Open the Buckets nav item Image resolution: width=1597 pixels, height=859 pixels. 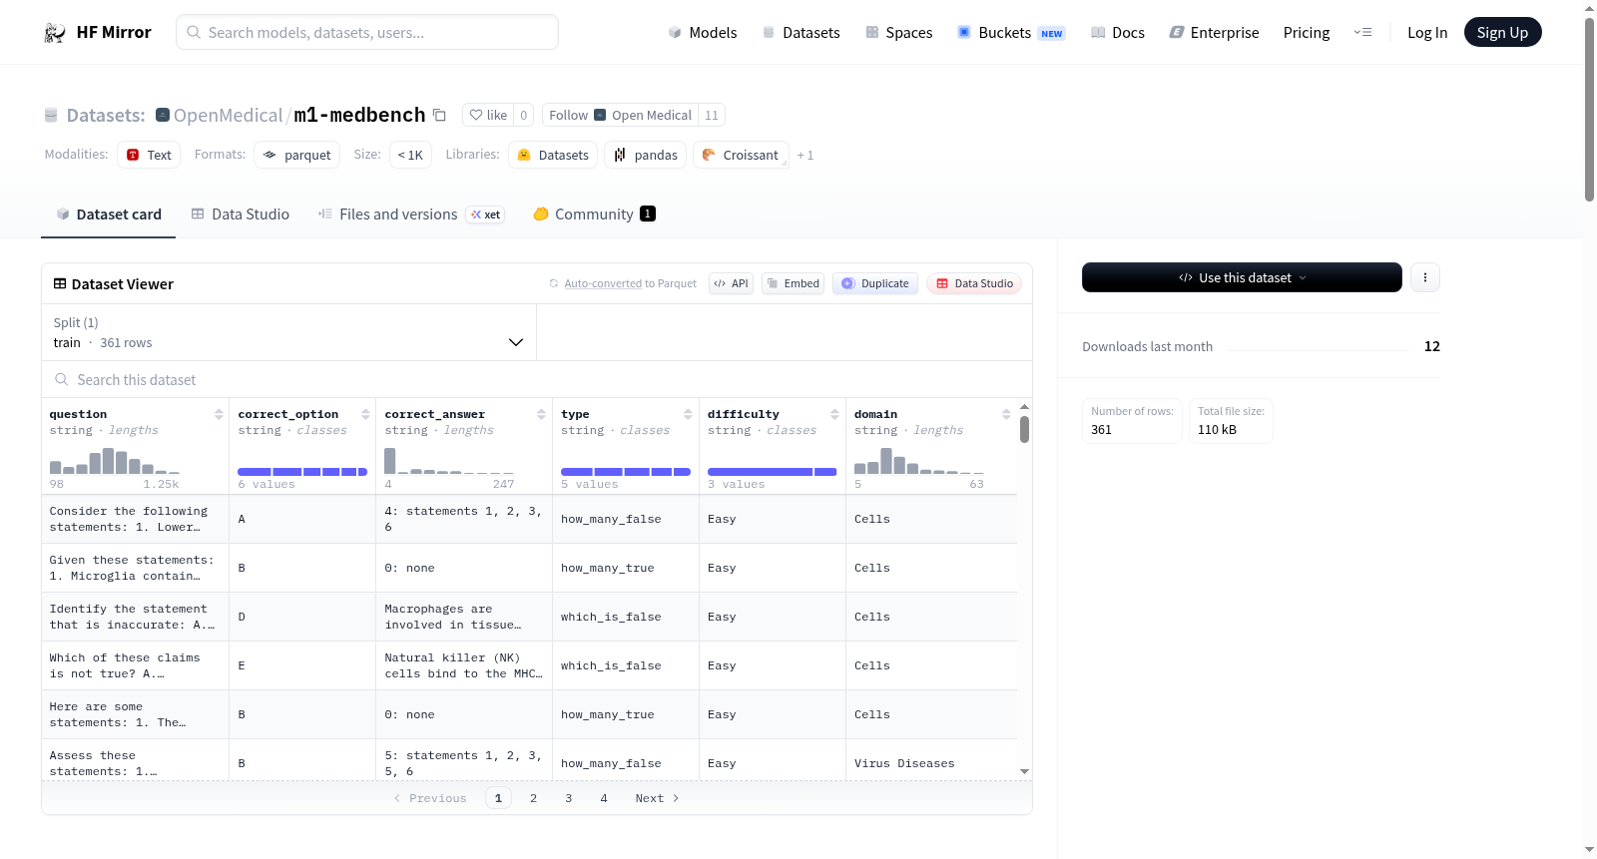point(1011,32)
